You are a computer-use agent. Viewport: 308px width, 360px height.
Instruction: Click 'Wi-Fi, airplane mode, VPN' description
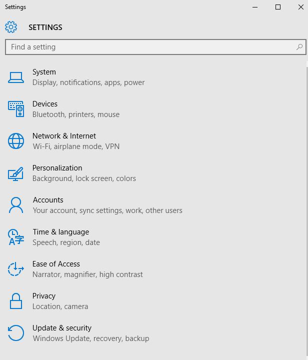[76, 146]
